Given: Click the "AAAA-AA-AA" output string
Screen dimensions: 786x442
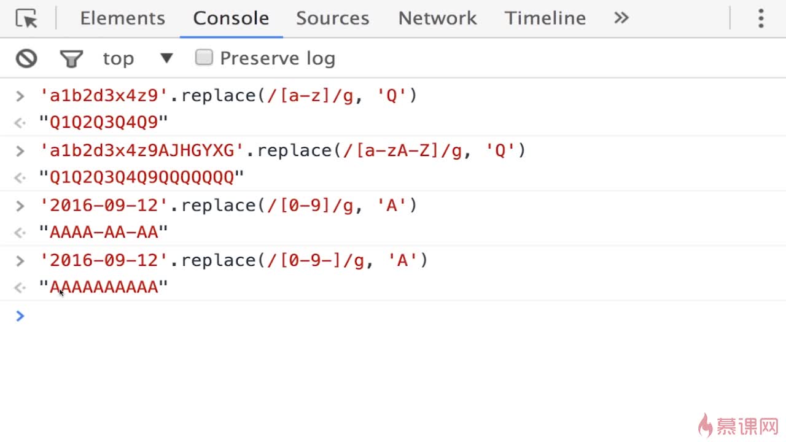Looking at the screenshot, I should [x=103, y=232].
